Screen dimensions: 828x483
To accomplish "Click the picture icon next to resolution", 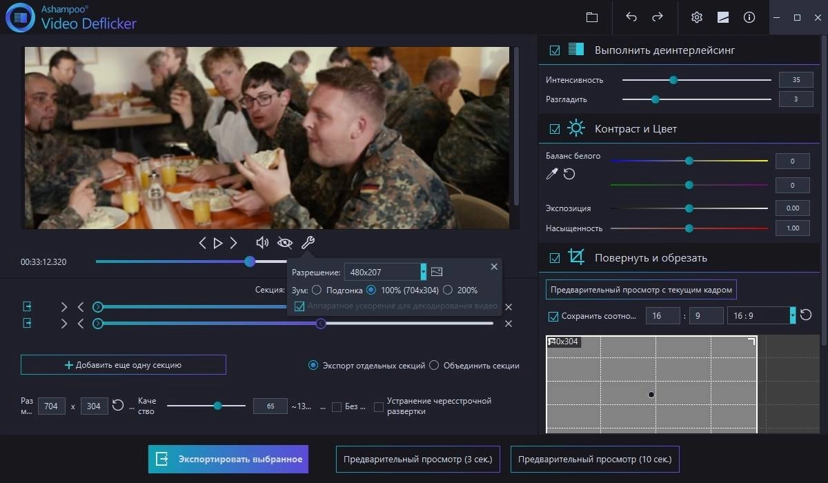I will (x=436, y=272).
